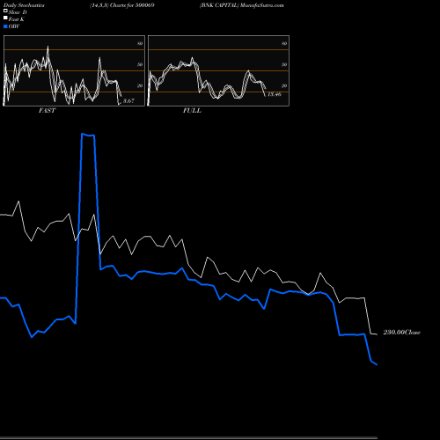
Task: Click the 'Slow D' legend label
Action: (18, 12)
